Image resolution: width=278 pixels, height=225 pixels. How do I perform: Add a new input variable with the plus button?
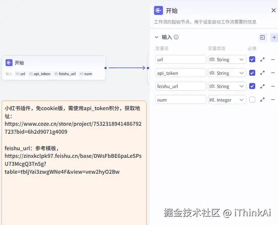click(x=274, y=37)
